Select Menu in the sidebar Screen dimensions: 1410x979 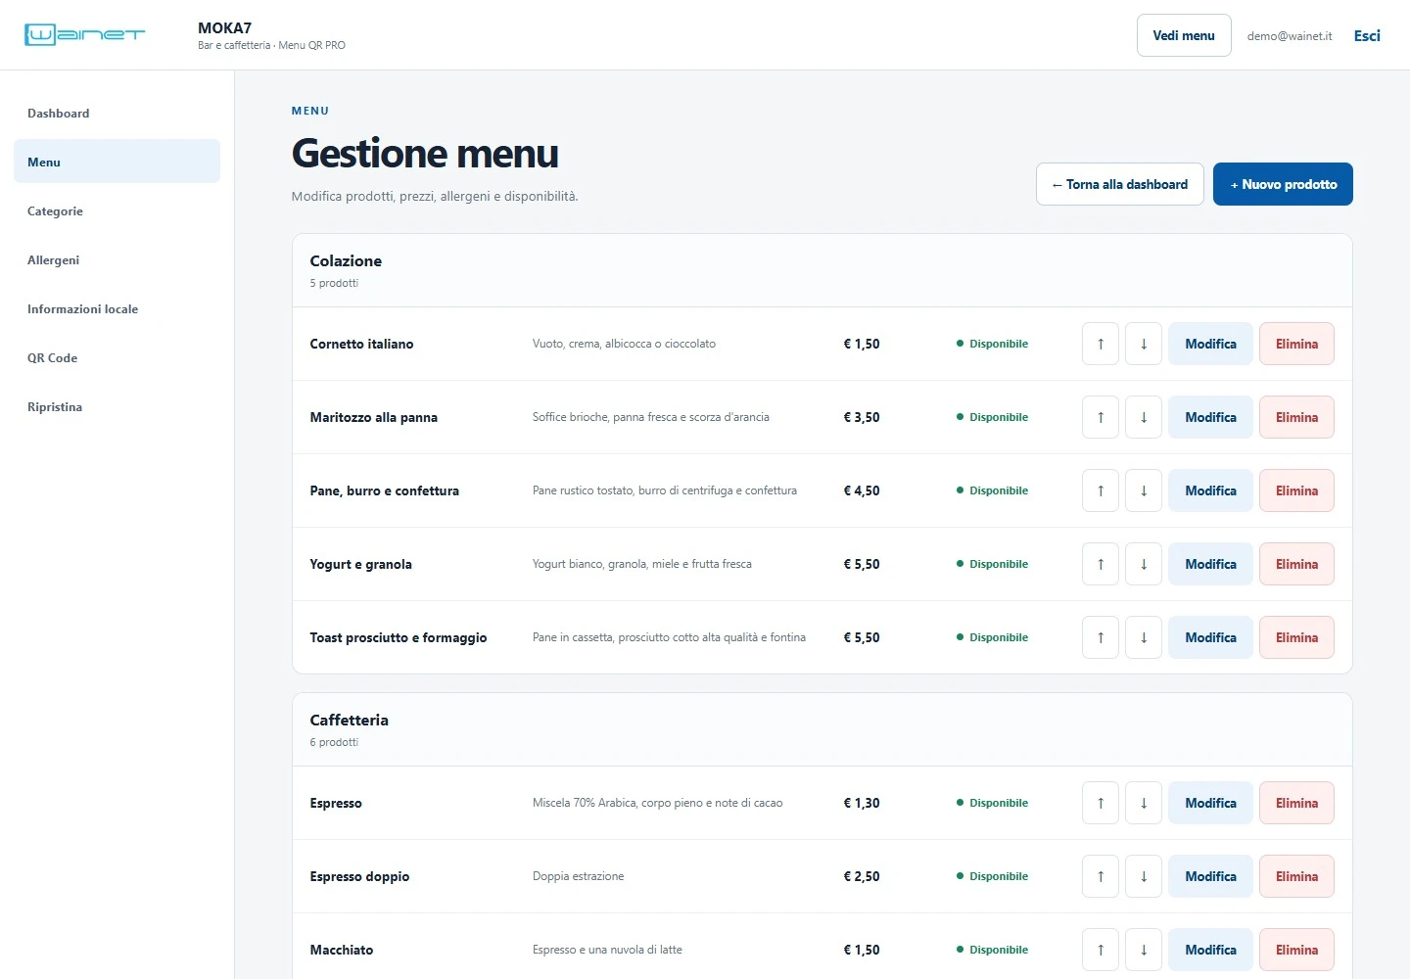(x=117, y=163)
